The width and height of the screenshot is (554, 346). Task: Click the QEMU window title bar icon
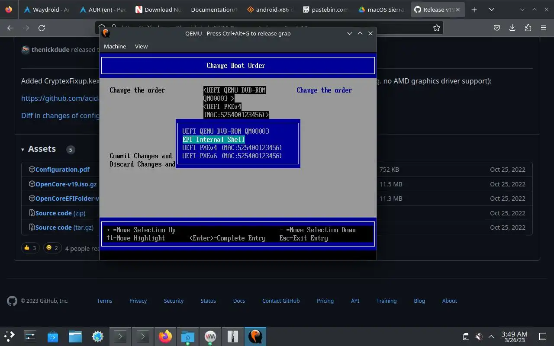[106, 33]
